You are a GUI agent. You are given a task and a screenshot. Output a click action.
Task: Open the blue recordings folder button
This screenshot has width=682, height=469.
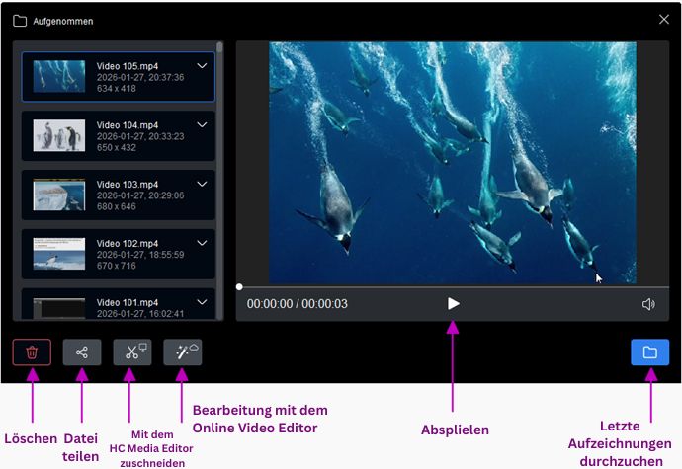649,352
